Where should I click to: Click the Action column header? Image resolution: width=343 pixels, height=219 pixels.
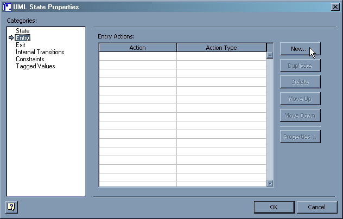pyautogui.click(x=138, y=48)
